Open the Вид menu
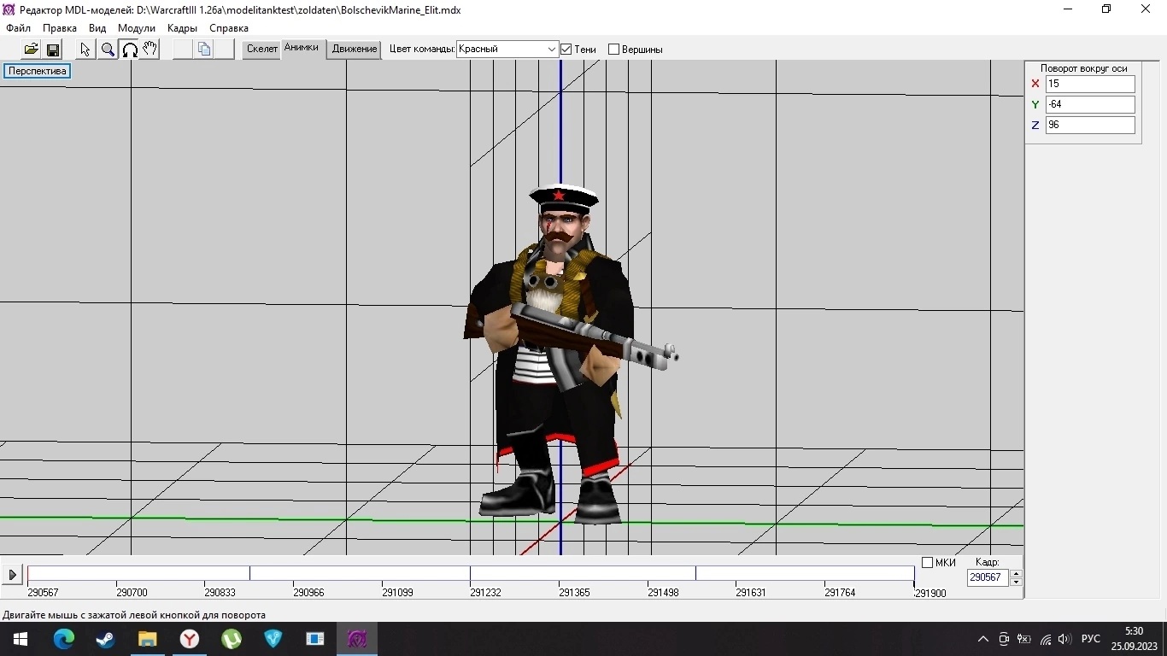Viewport: 1167px width, 656px height. pyautogui.click(x=97, y=28)
